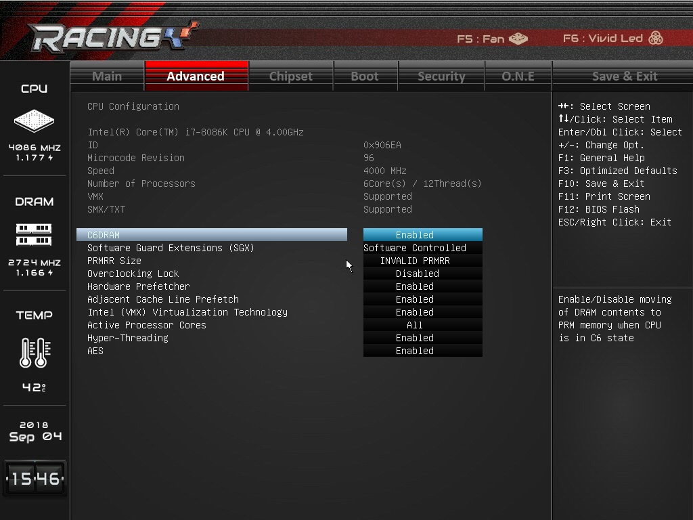Click the 15:46 flip clock display
The width and height of the screenshot is (693, 520).
(x=35, y=479)
